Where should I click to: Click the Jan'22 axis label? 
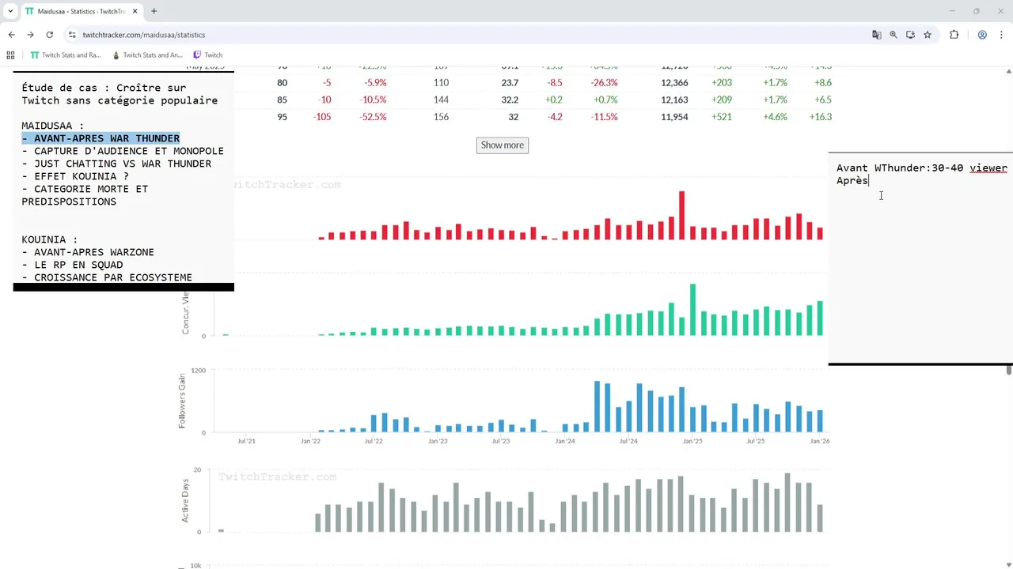[310, 441]
